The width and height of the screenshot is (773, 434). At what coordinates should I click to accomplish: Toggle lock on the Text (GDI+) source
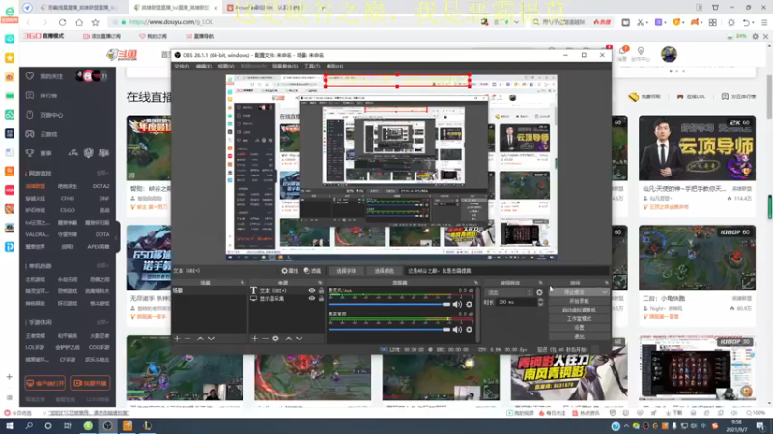coord(321,291)
